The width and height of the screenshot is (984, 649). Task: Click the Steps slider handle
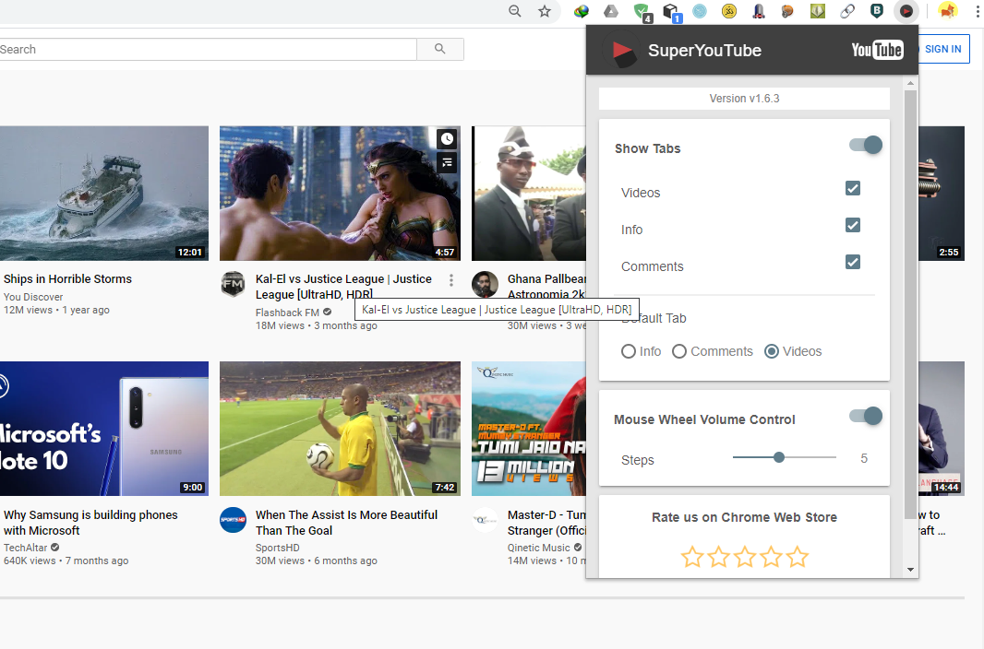pyautogui.click(x=779, y=457)
